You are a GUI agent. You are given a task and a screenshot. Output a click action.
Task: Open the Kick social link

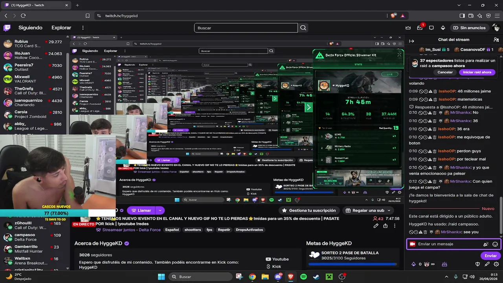[x=274, y=266]
